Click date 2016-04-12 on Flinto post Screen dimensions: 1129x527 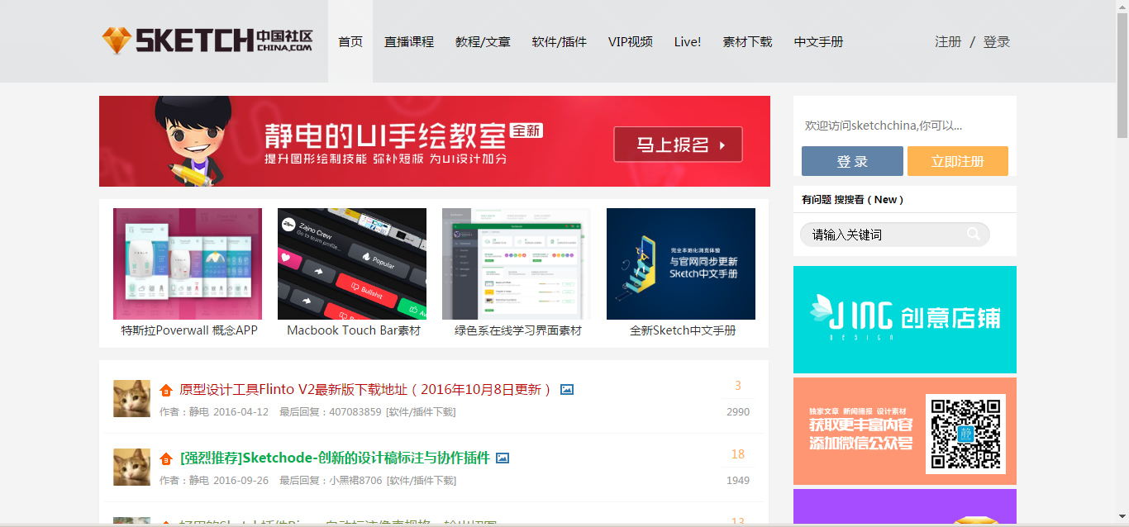click(241, 411)
